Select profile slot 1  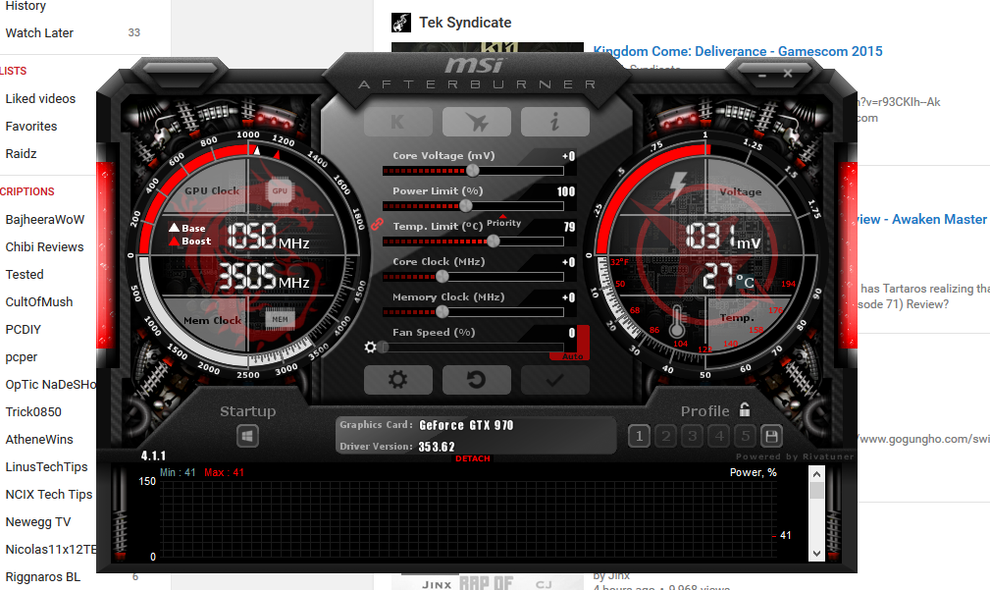pos(639,436)
